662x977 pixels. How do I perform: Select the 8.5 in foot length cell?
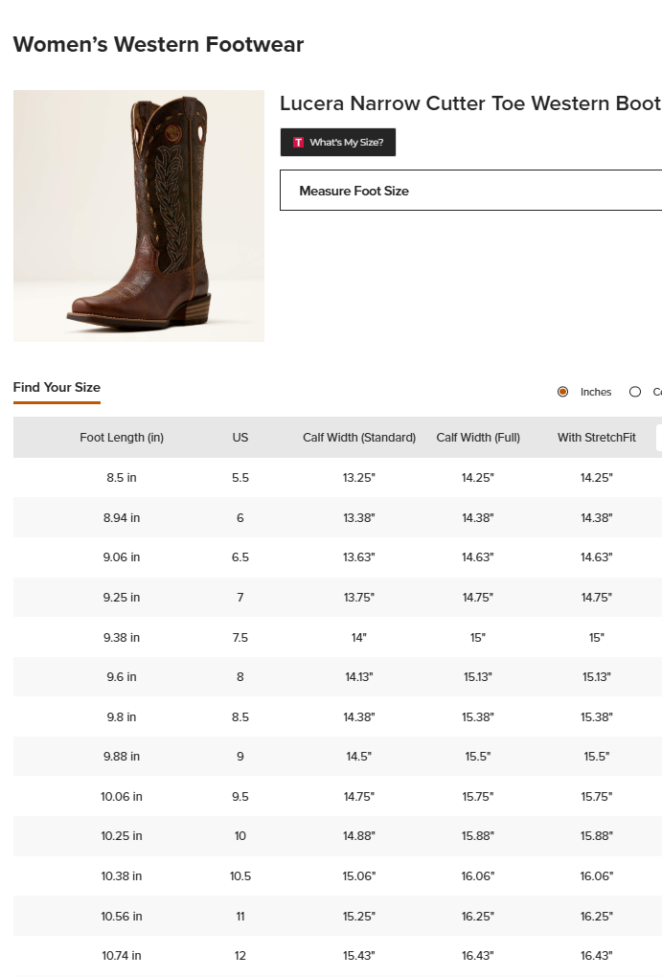[x=122, y=478]
